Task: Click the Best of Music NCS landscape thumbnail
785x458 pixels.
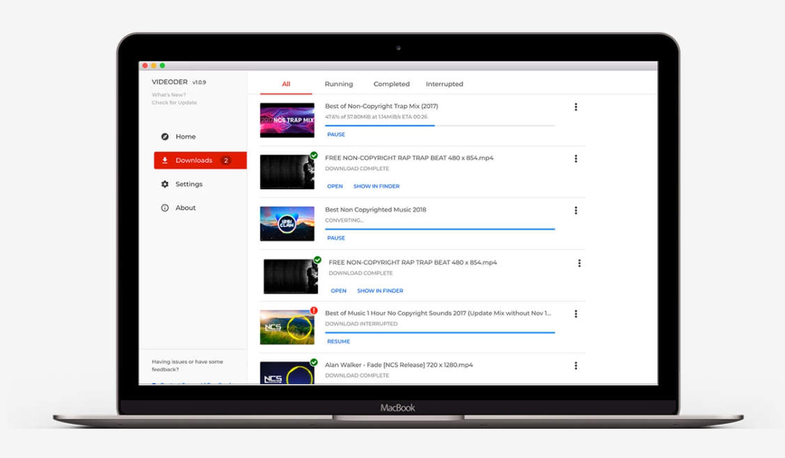Action: (x=287, y=327)
